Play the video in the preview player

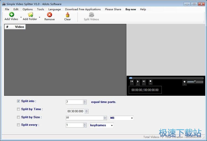click(138, 81)
